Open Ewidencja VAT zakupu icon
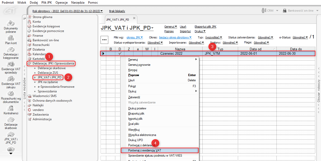The image size is (321, 161). pyautogui.click(x=11, y=79)
